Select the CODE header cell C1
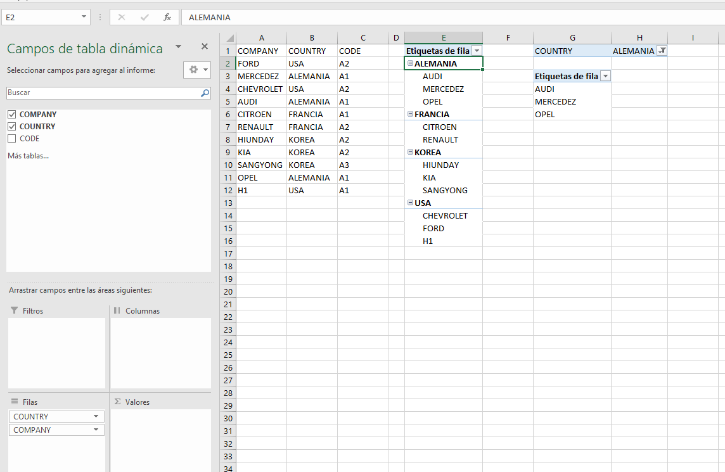The height and width of the screenshot is (472, 725). click(362, 51)
